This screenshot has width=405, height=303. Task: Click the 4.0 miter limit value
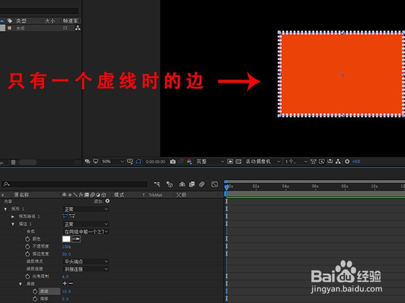pyautogui.click(x=65, y=277)
